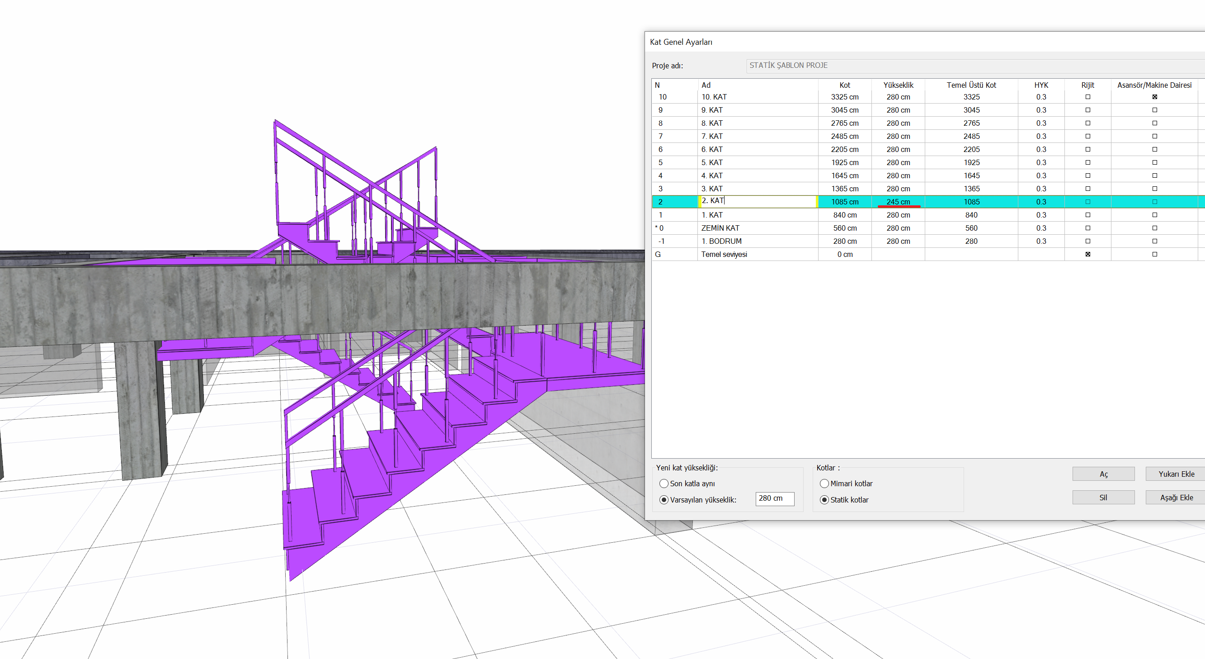Viewport: 1205px width, 659px height.
Task: Click the '560 cm' Kot cell of ZEMİN KAT
Action: (x=844, y=228)
